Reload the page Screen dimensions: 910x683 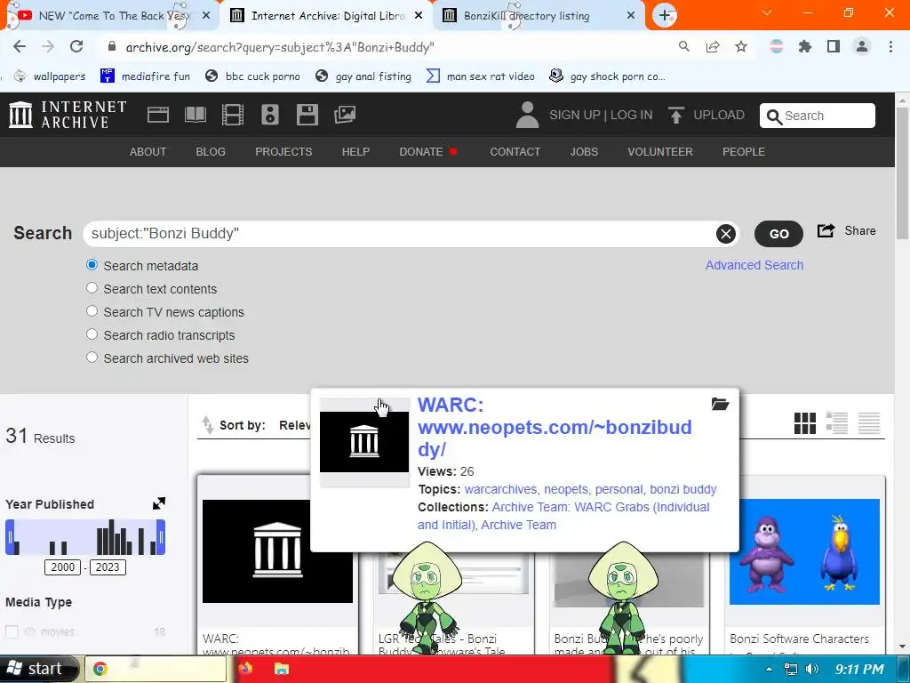pyautogui.click(x=76, y=46)
